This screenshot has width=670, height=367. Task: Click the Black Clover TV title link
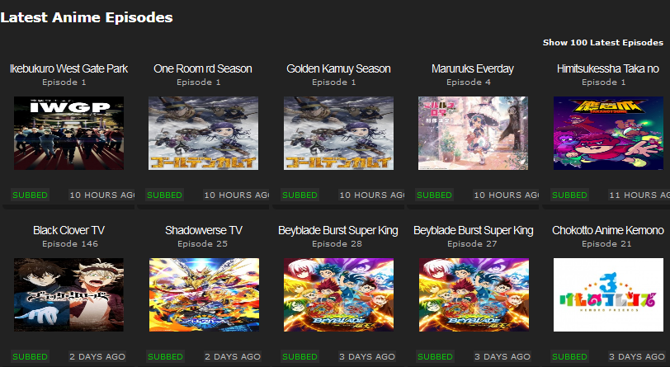(x=68, y=230)
